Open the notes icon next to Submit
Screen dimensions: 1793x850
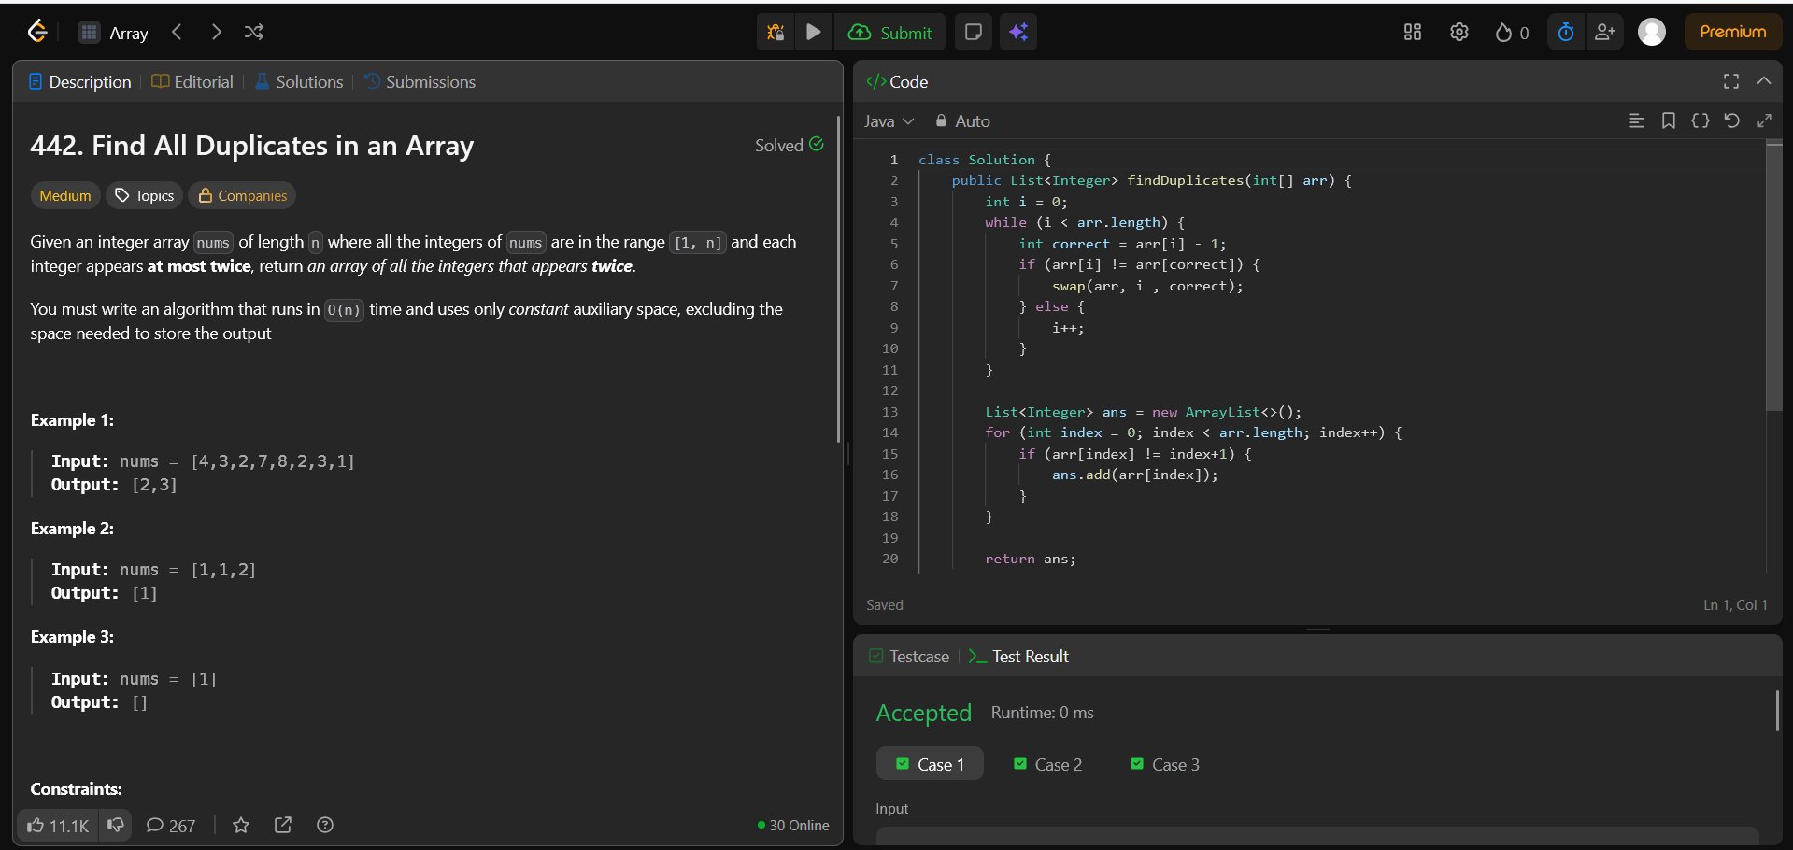pos(973,33)
